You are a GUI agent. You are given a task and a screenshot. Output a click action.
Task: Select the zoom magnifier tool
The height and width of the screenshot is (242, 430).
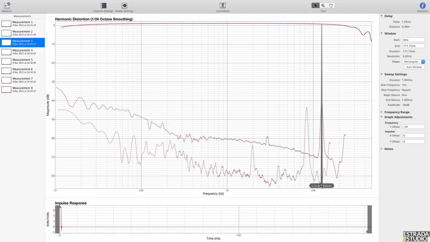click(x=323, y=5)
